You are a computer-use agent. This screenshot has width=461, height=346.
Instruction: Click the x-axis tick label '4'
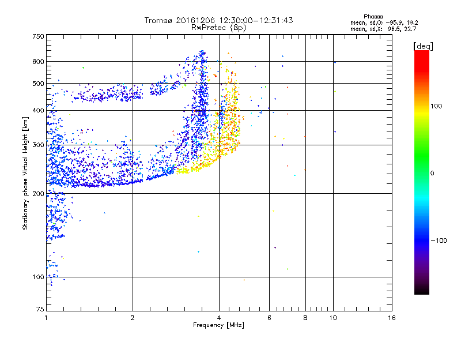tap(219, 318)
